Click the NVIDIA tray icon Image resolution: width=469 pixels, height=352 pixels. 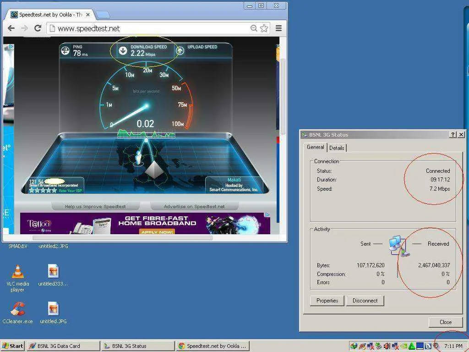404,346
